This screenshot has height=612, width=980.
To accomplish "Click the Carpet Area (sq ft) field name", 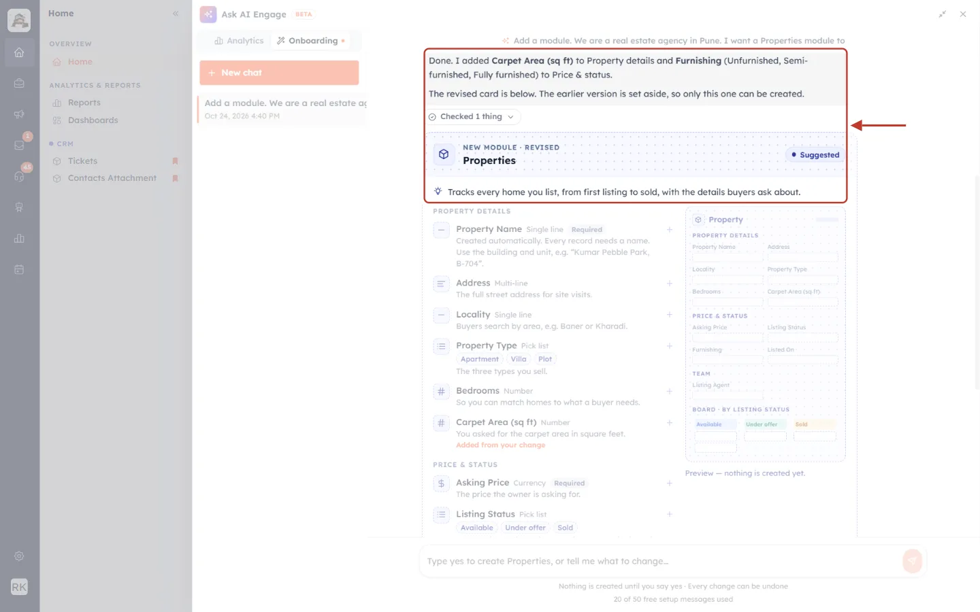I will click(x=496, y=422).
